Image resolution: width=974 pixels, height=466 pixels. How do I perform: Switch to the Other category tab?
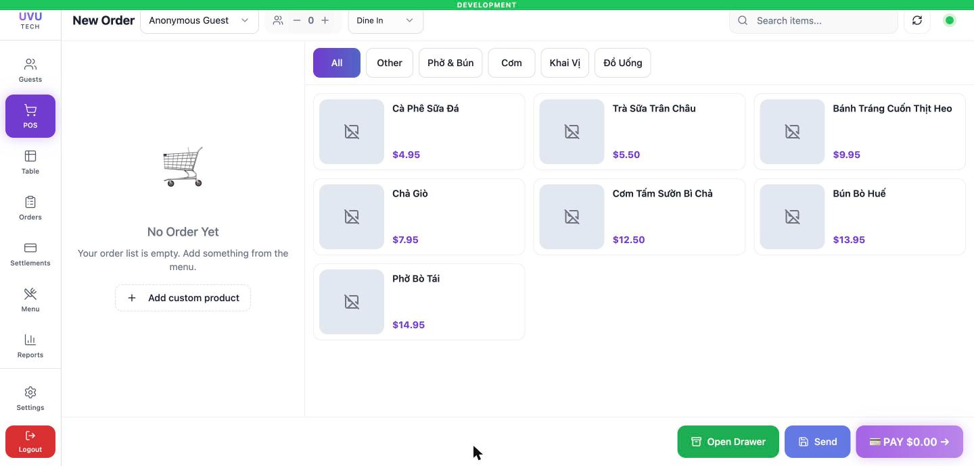coord(390,63)
